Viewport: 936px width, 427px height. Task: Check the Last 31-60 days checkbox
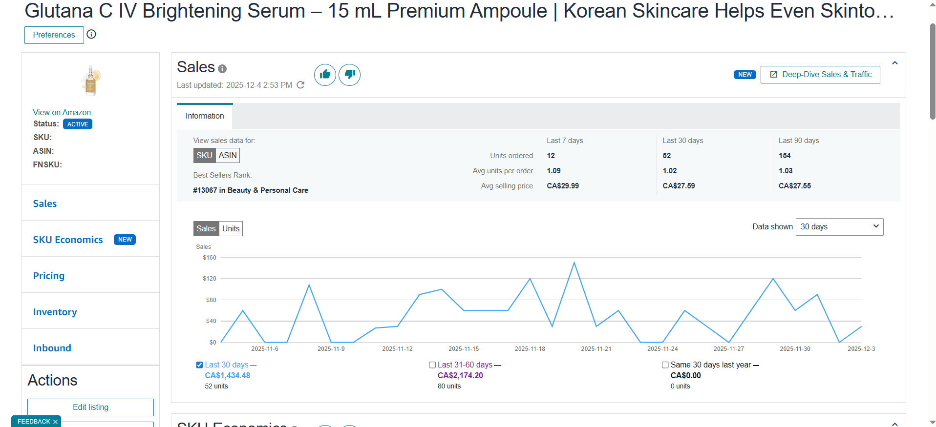click(x=432, y=365)
